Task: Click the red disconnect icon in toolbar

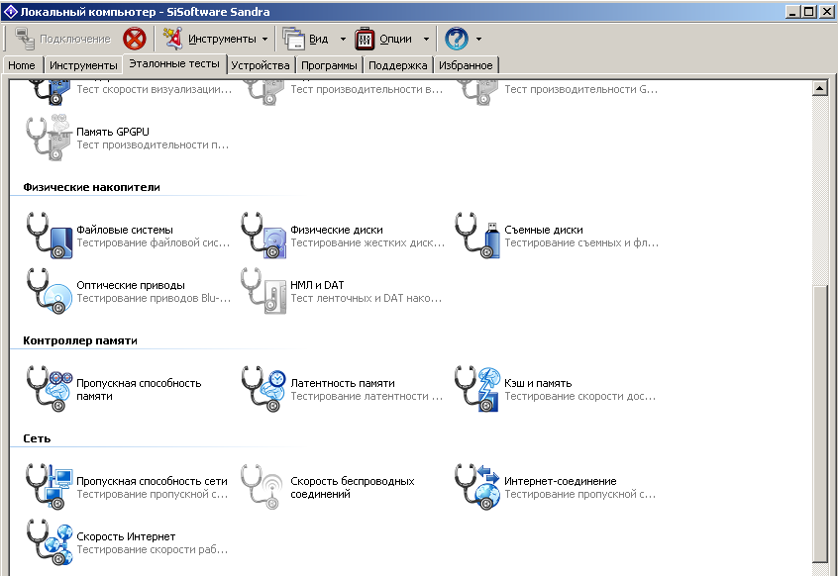Action: 134,39
